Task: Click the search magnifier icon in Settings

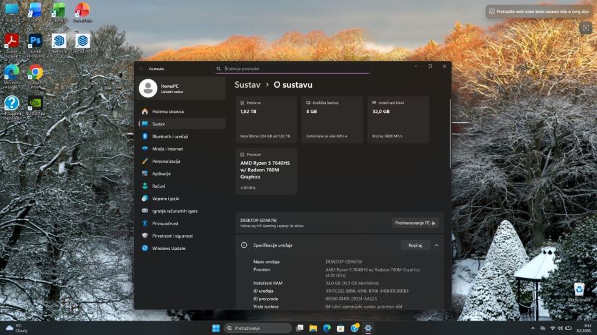Action: (x=218, y=69)
